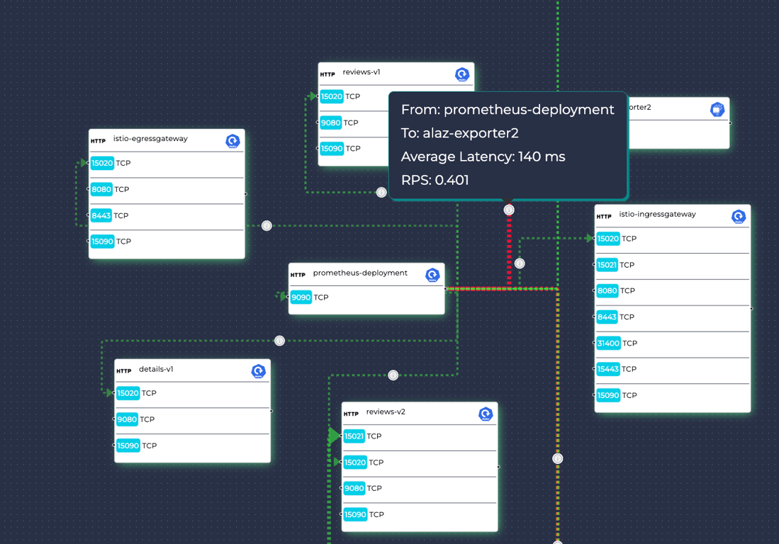Click the Kubernetes icon on istio-ingressgateway

click(x=739, y=216)
